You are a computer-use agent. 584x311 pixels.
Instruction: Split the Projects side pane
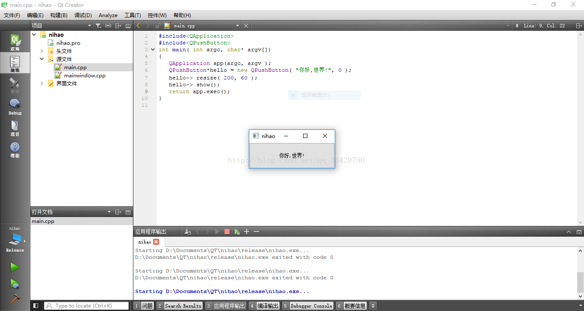pos(118,26)
